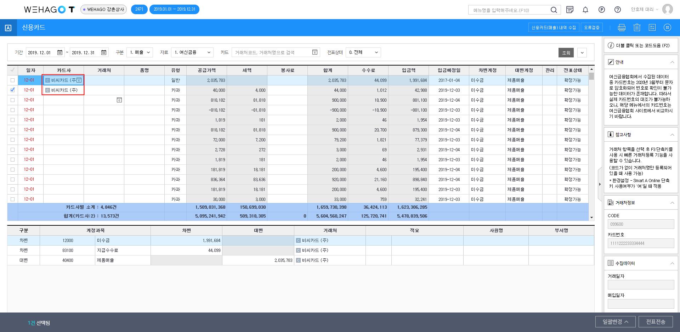Open the start date calendar picker
Screen dimensions: 680x332
[x=60, y=52]
